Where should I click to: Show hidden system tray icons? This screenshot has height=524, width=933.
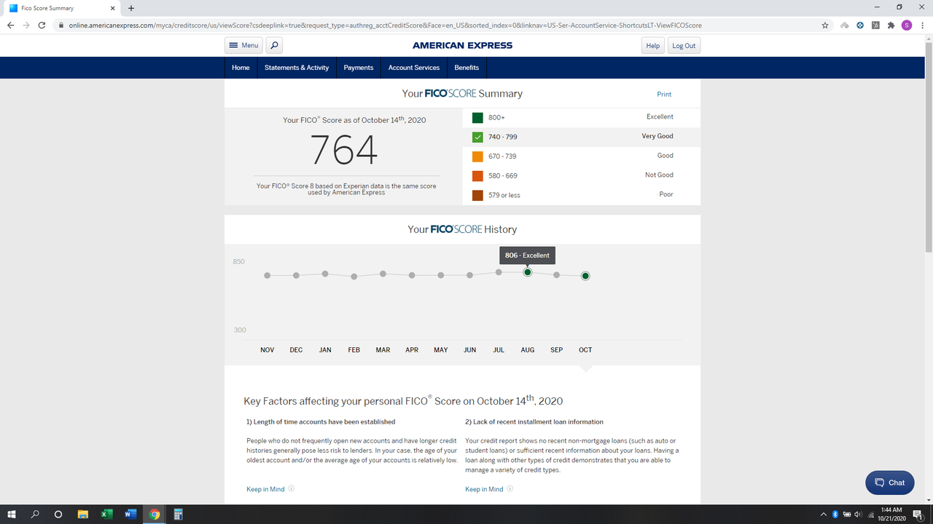tap(824, 514)
